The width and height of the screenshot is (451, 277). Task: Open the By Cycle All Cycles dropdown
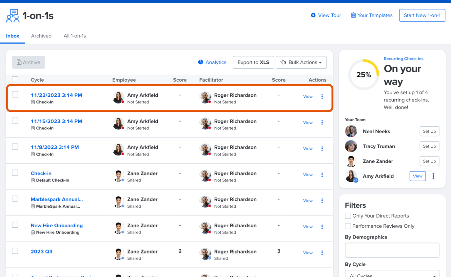pos(392,274)
